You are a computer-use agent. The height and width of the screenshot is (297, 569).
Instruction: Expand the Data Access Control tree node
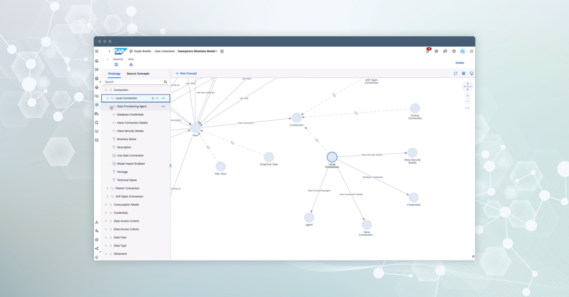pos(106,221)
